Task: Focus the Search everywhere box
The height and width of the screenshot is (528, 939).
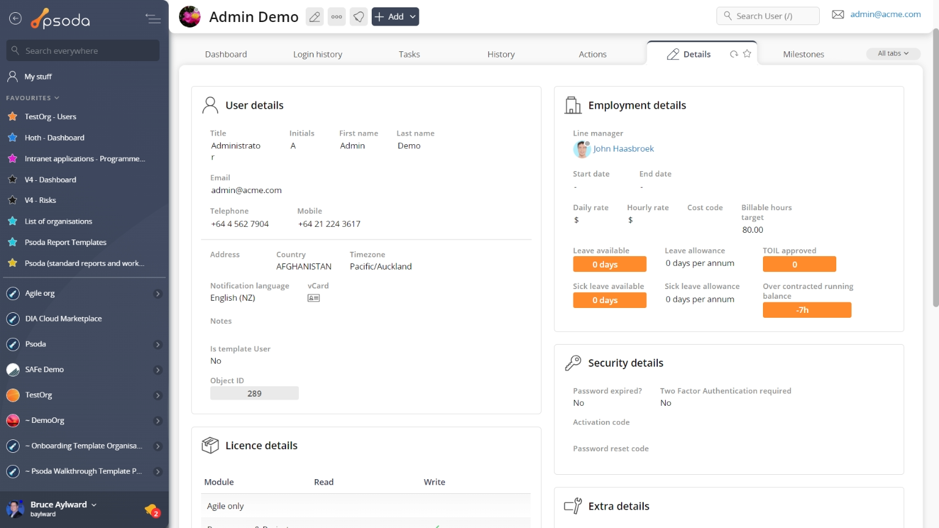Action: click(x=83, y=51)
